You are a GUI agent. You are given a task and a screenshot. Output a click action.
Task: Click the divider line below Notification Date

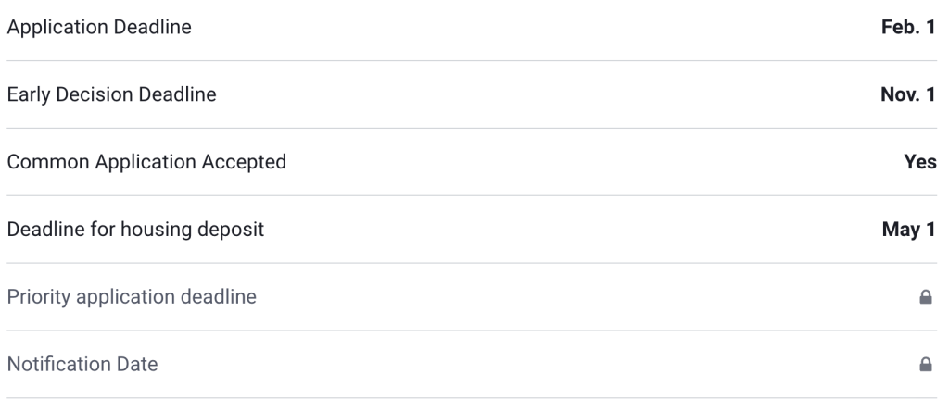tap(474, 398)
